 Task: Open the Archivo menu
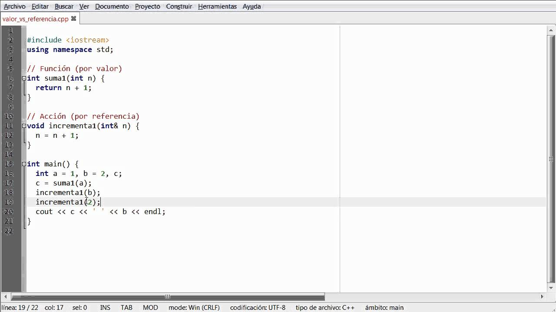point(15,6)
